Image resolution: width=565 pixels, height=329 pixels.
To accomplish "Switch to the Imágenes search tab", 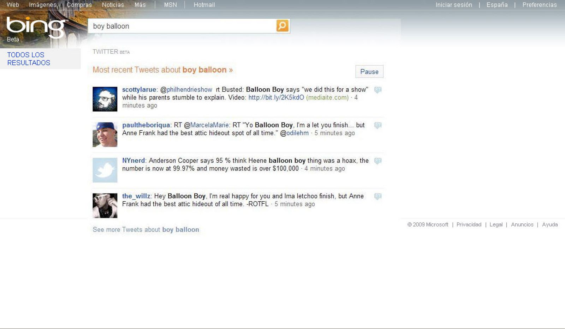I will pos(43,5).
